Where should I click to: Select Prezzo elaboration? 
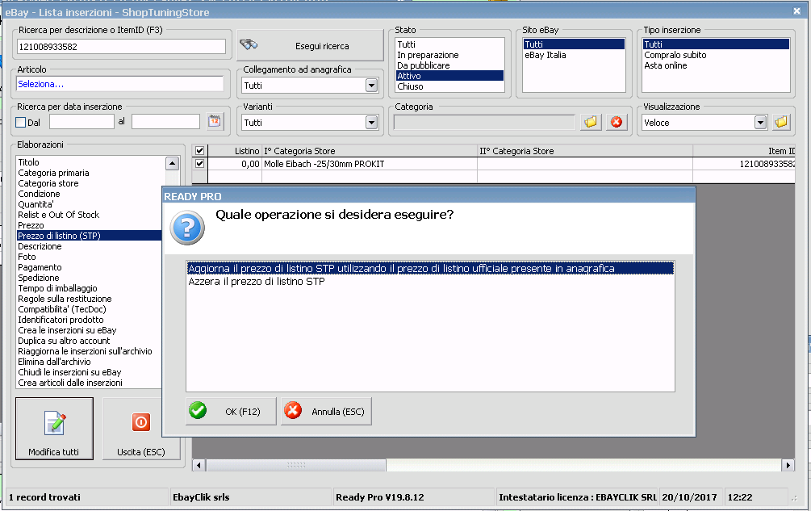[31, 225]
